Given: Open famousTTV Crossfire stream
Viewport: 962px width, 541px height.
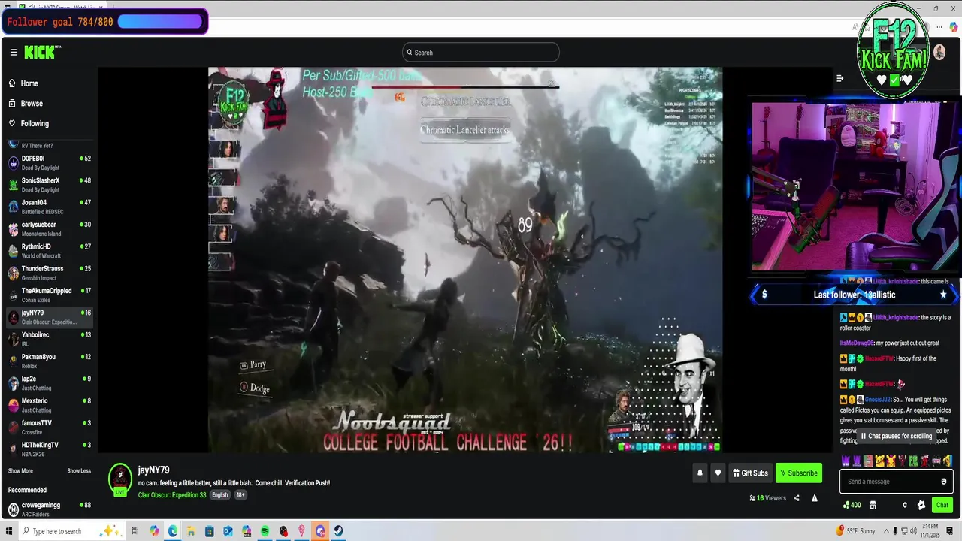Looking at the screenshot, I should tap(49, 428).
